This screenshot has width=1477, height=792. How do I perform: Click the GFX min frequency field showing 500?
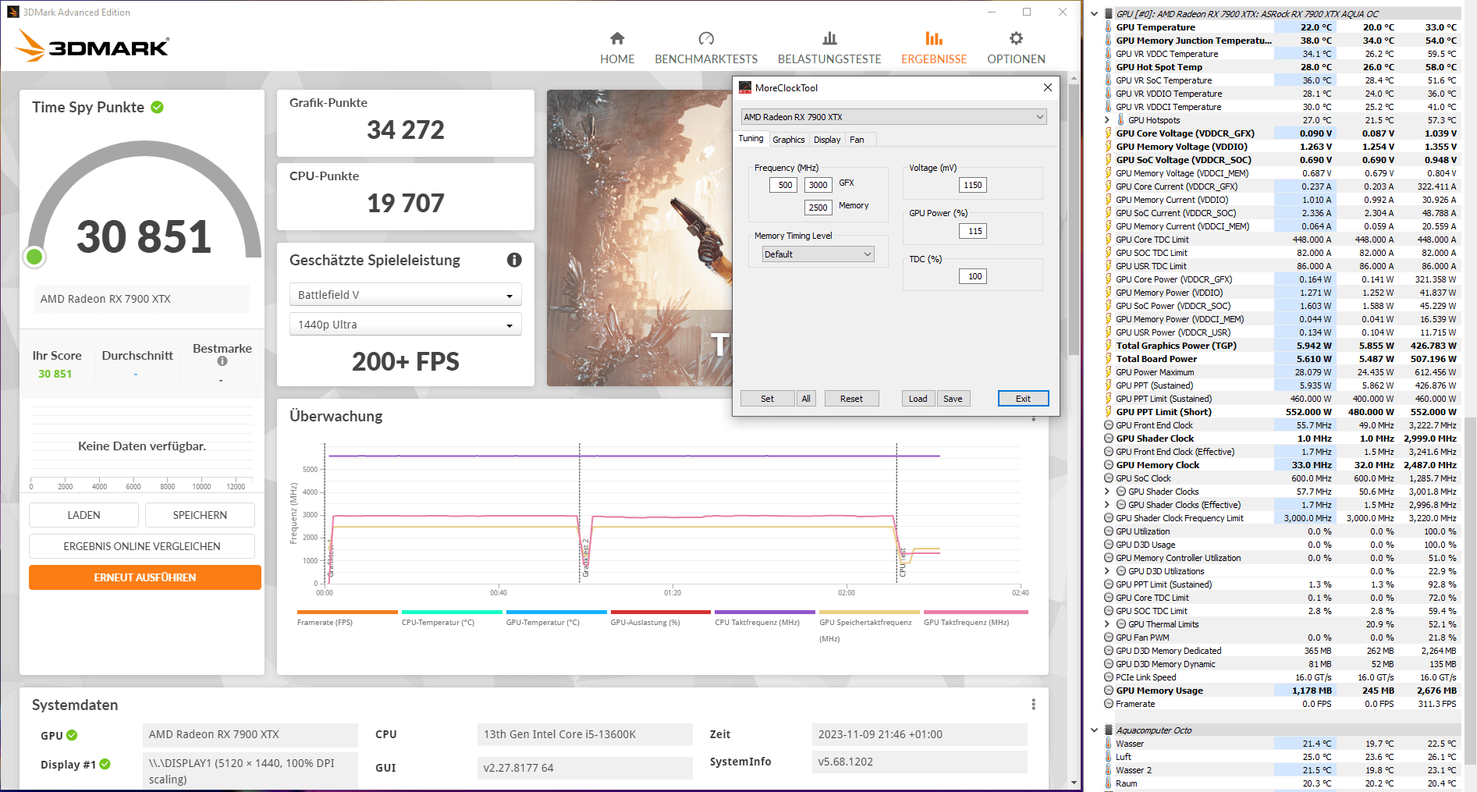[783, 185]
